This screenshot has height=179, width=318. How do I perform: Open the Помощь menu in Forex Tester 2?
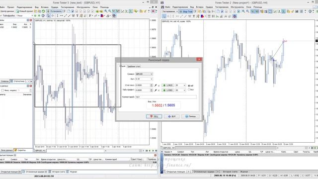(x=257, y=7)
